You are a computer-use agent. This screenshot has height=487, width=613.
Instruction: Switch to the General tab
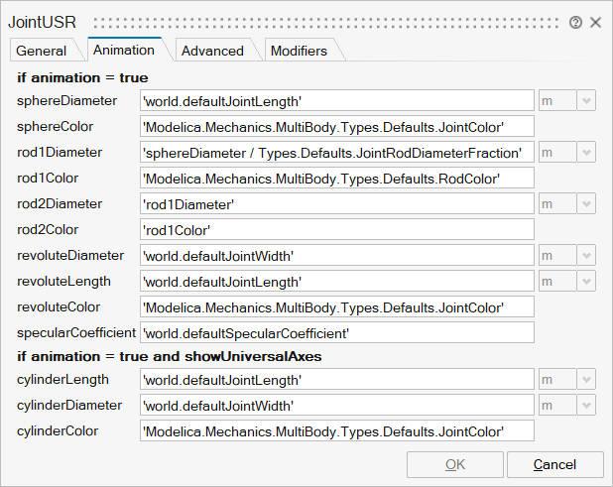click(42, 51)
